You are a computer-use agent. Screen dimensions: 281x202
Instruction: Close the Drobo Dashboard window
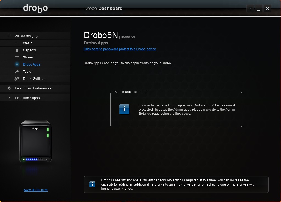click(x=267, y=9)
